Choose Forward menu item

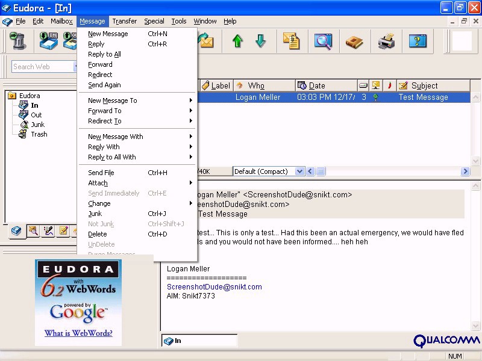pos(138,64)
